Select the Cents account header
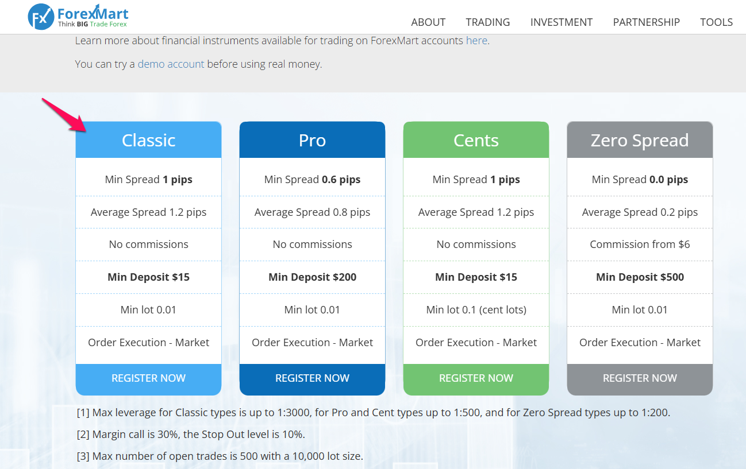The width and height of the screenshot is (746, 469). (x=476, y=140)
